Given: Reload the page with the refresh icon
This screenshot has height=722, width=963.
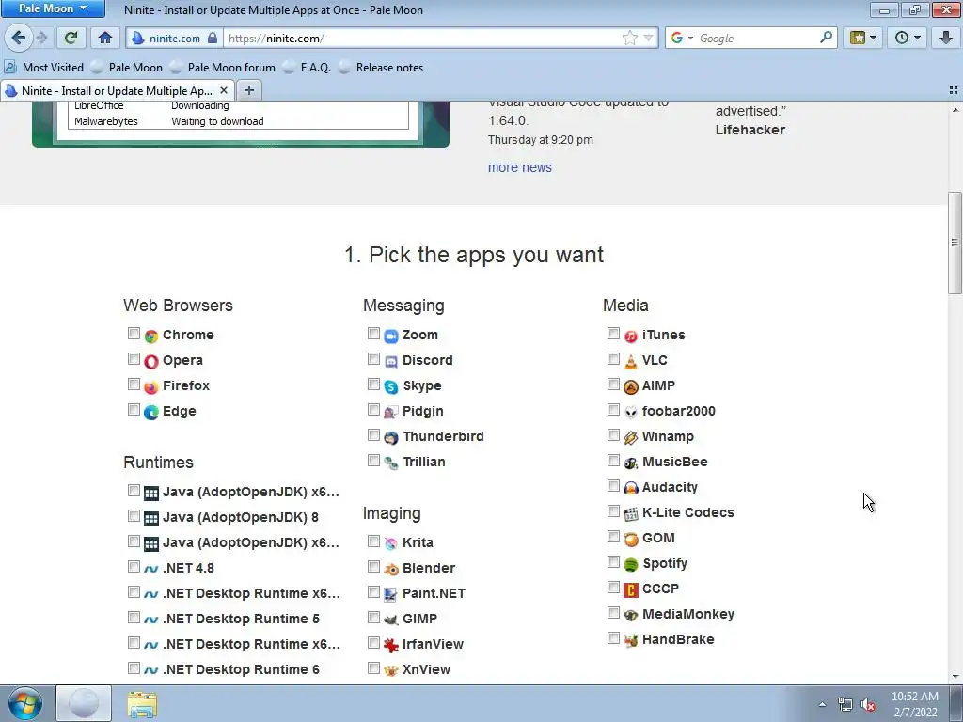Looking at the screenshot, I should (71, 38).
